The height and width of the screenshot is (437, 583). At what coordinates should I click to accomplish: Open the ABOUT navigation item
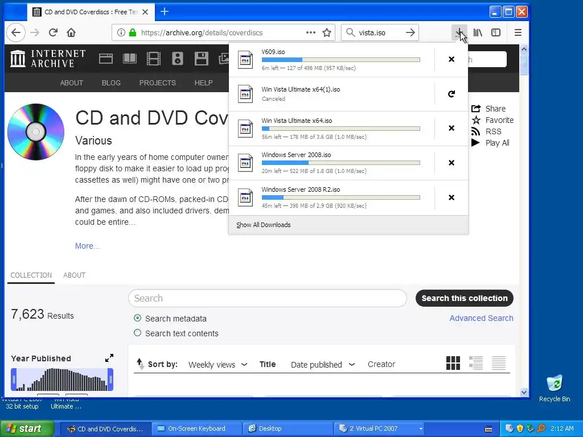coord(71,83)
